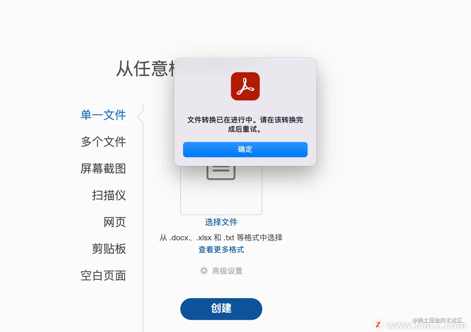Switch to the 多个文件 option
471x332 pixels.
(x=103, y=142)
